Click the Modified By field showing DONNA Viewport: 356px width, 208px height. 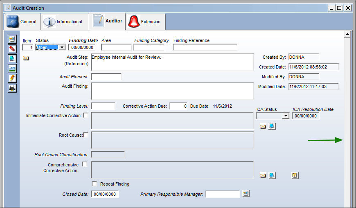pyautogui.click(x=304, y=77)
